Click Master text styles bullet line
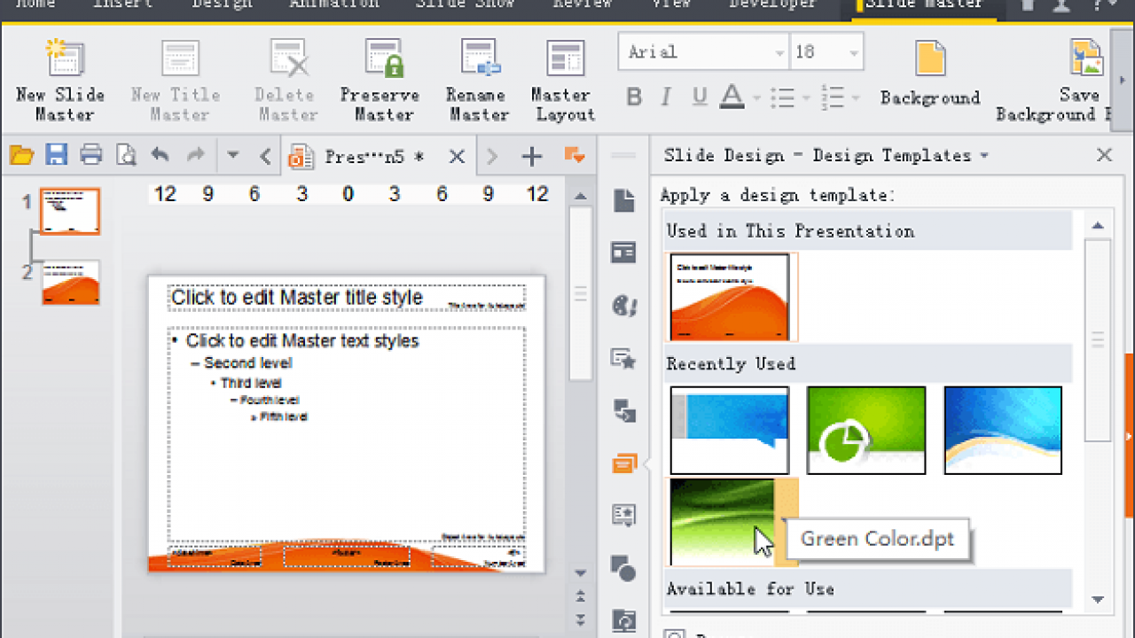1135x638 pixels. coord(302,341)
